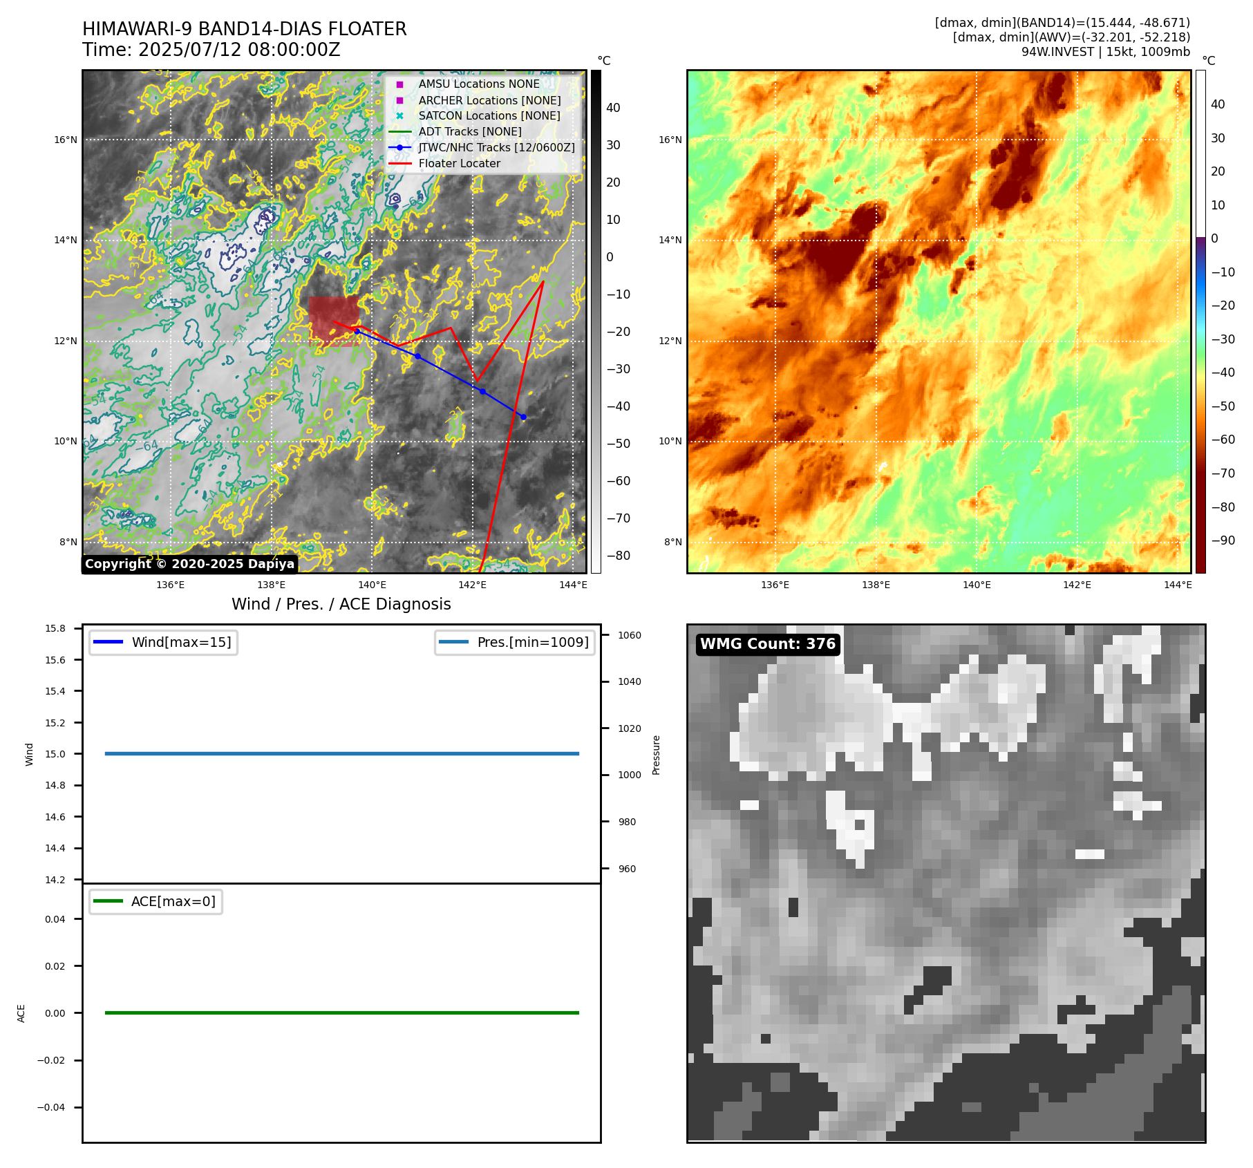Select the Floater Locater legend label
Viewport: 1253px width, 1168px height.
click(x=460, y=164)
